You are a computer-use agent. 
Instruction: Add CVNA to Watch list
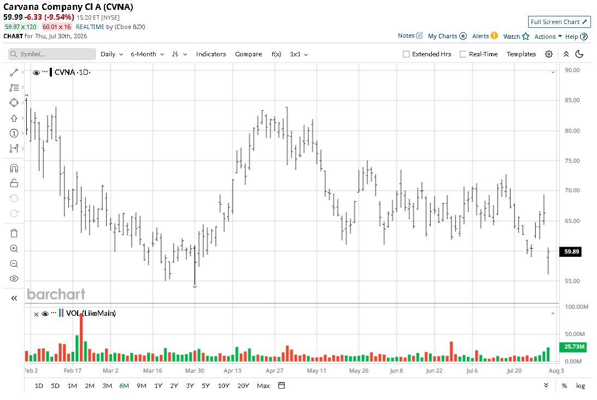pyautogui.click(x=516, y=36)
